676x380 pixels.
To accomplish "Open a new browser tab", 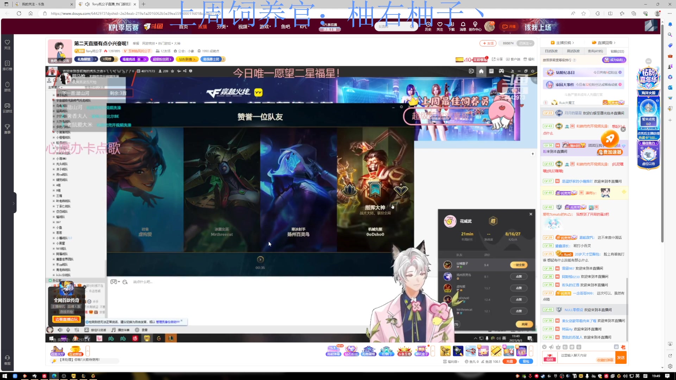I will [144, 4].
